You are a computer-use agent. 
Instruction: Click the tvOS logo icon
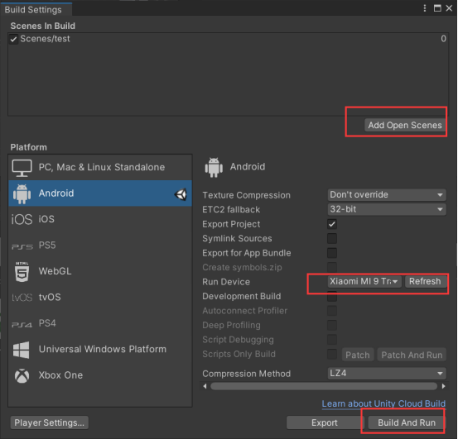point(22,298)
